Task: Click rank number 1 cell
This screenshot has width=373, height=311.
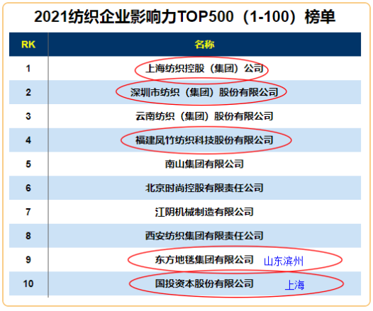Action: tap(28, 69)
